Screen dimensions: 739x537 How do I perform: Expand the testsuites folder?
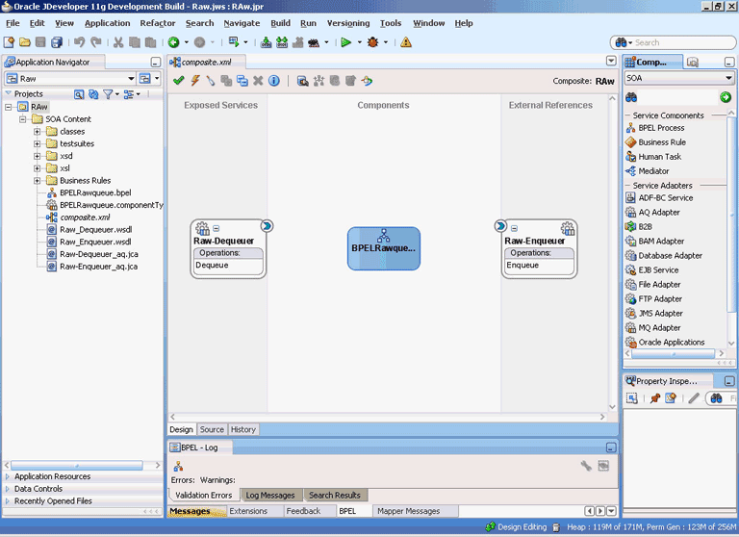38,143
